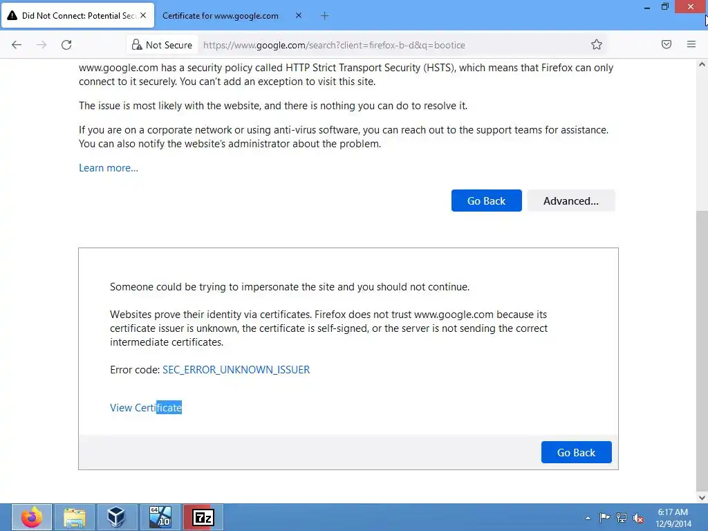Open a new tab with plus button
Screen dimensions: 708x531
pyautogui.click(x=325, y=16)
